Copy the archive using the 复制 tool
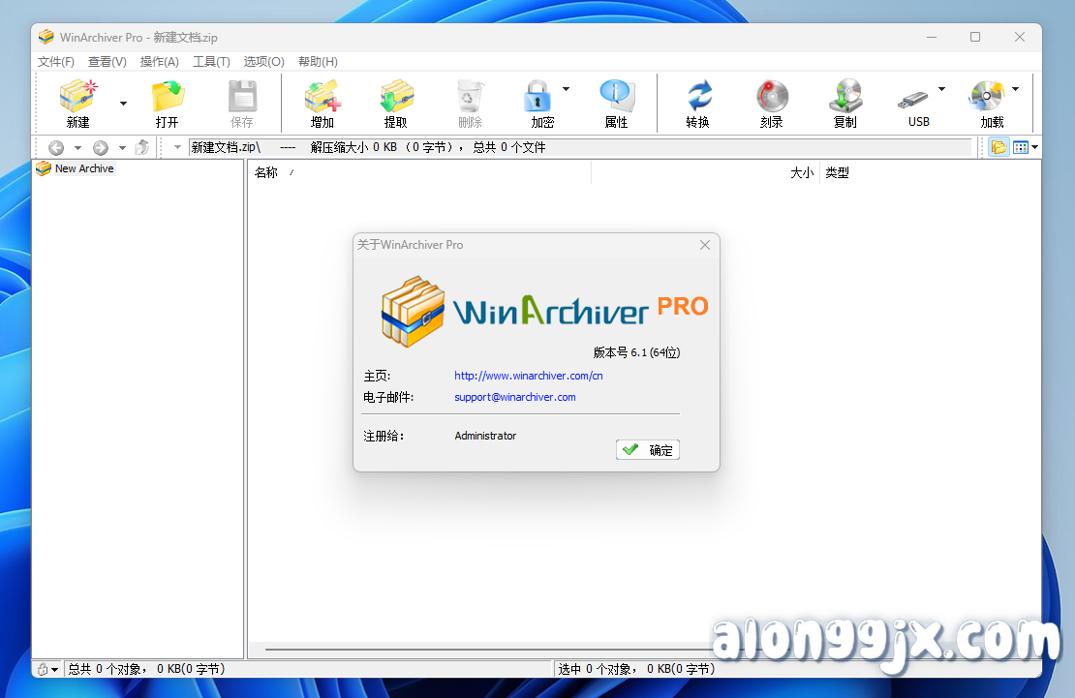This screenshot has width=1075, height=698. tap(844, 102)
